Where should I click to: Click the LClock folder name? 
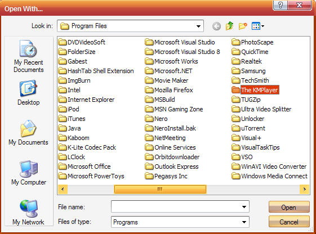[x=76, y=157]
